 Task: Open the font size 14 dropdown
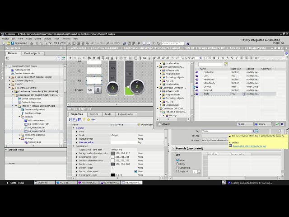coord(210,58)
